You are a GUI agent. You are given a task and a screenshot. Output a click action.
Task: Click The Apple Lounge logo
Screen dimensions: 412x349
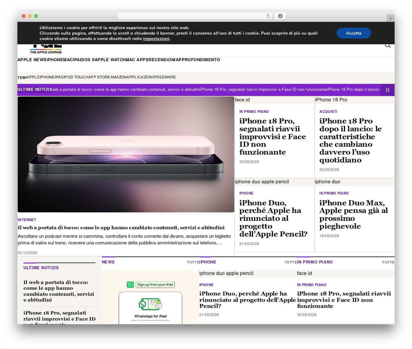coord(46,49)
